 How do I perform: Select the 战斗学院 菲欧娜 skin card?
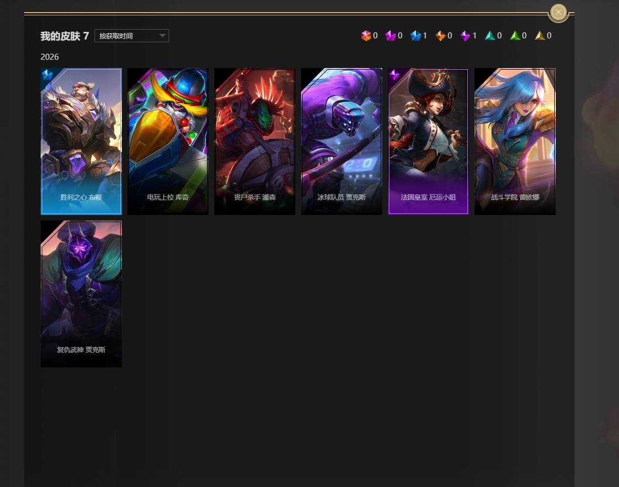click(x=515, y=141)
